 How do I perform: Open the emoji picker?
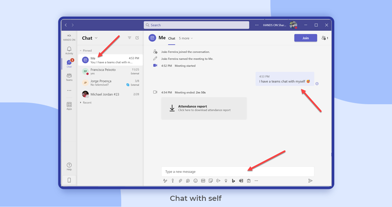[196, 181]
